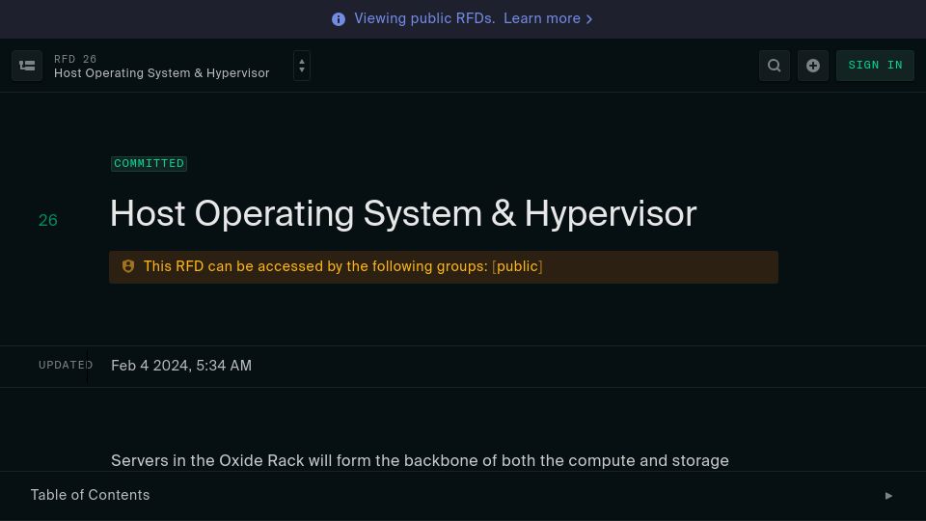This screenshot has height=521, width=926.
Task: Follow the Learn more link
Action: (x=548, y=19)
